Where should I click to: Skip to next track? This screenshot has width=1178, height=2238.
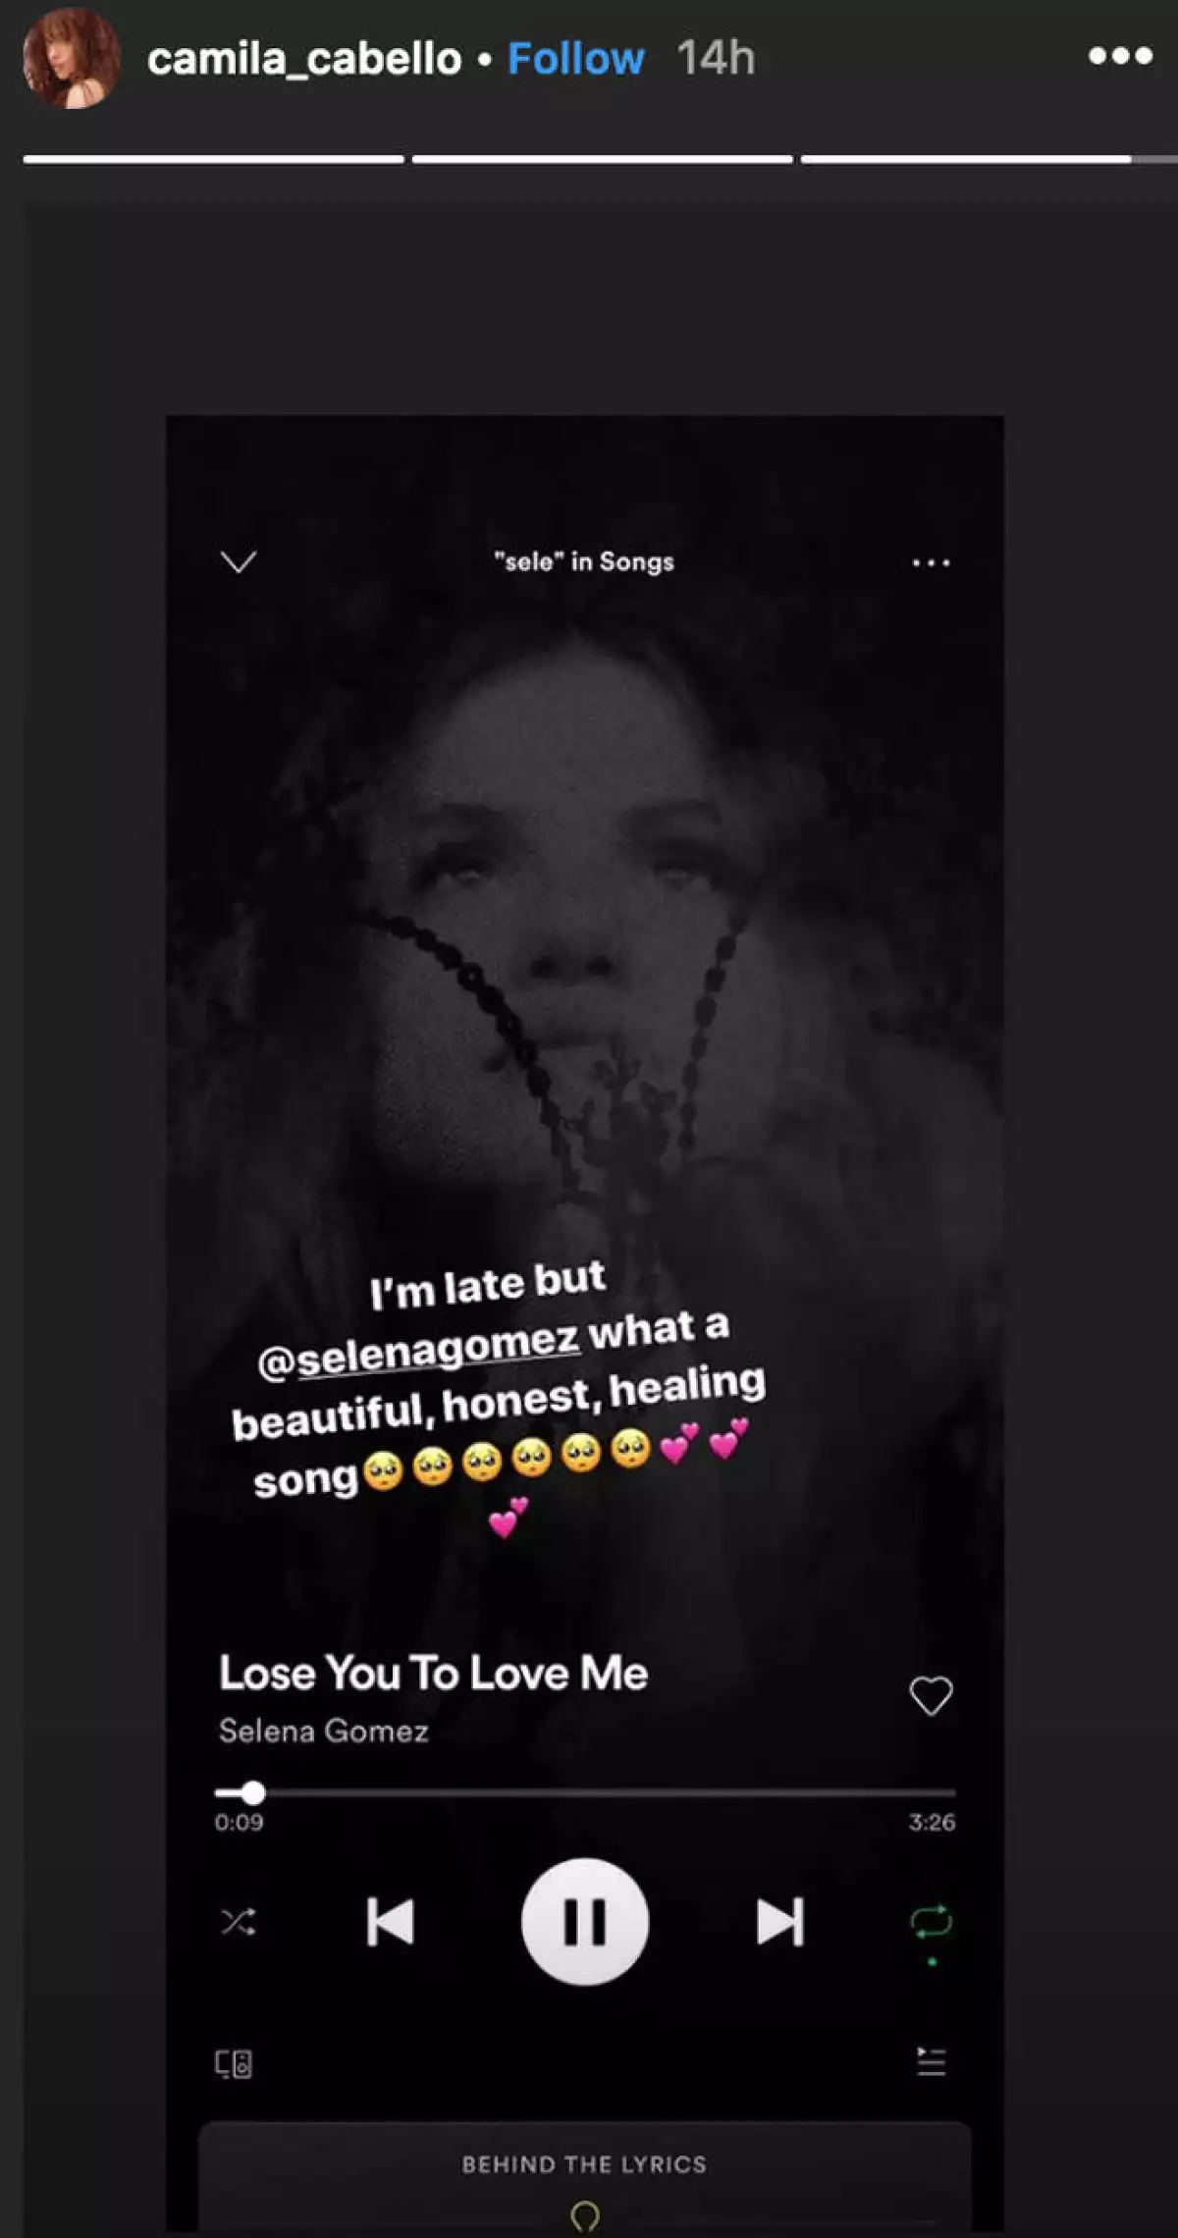click(779, 1921)
